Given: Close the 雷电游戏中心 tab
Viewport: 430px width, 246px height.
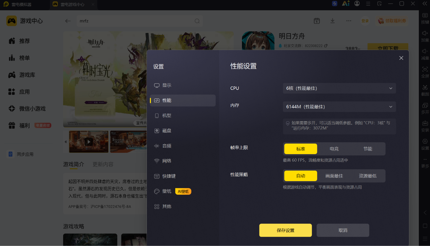Looking at the screenshot, I should (93, 5).
